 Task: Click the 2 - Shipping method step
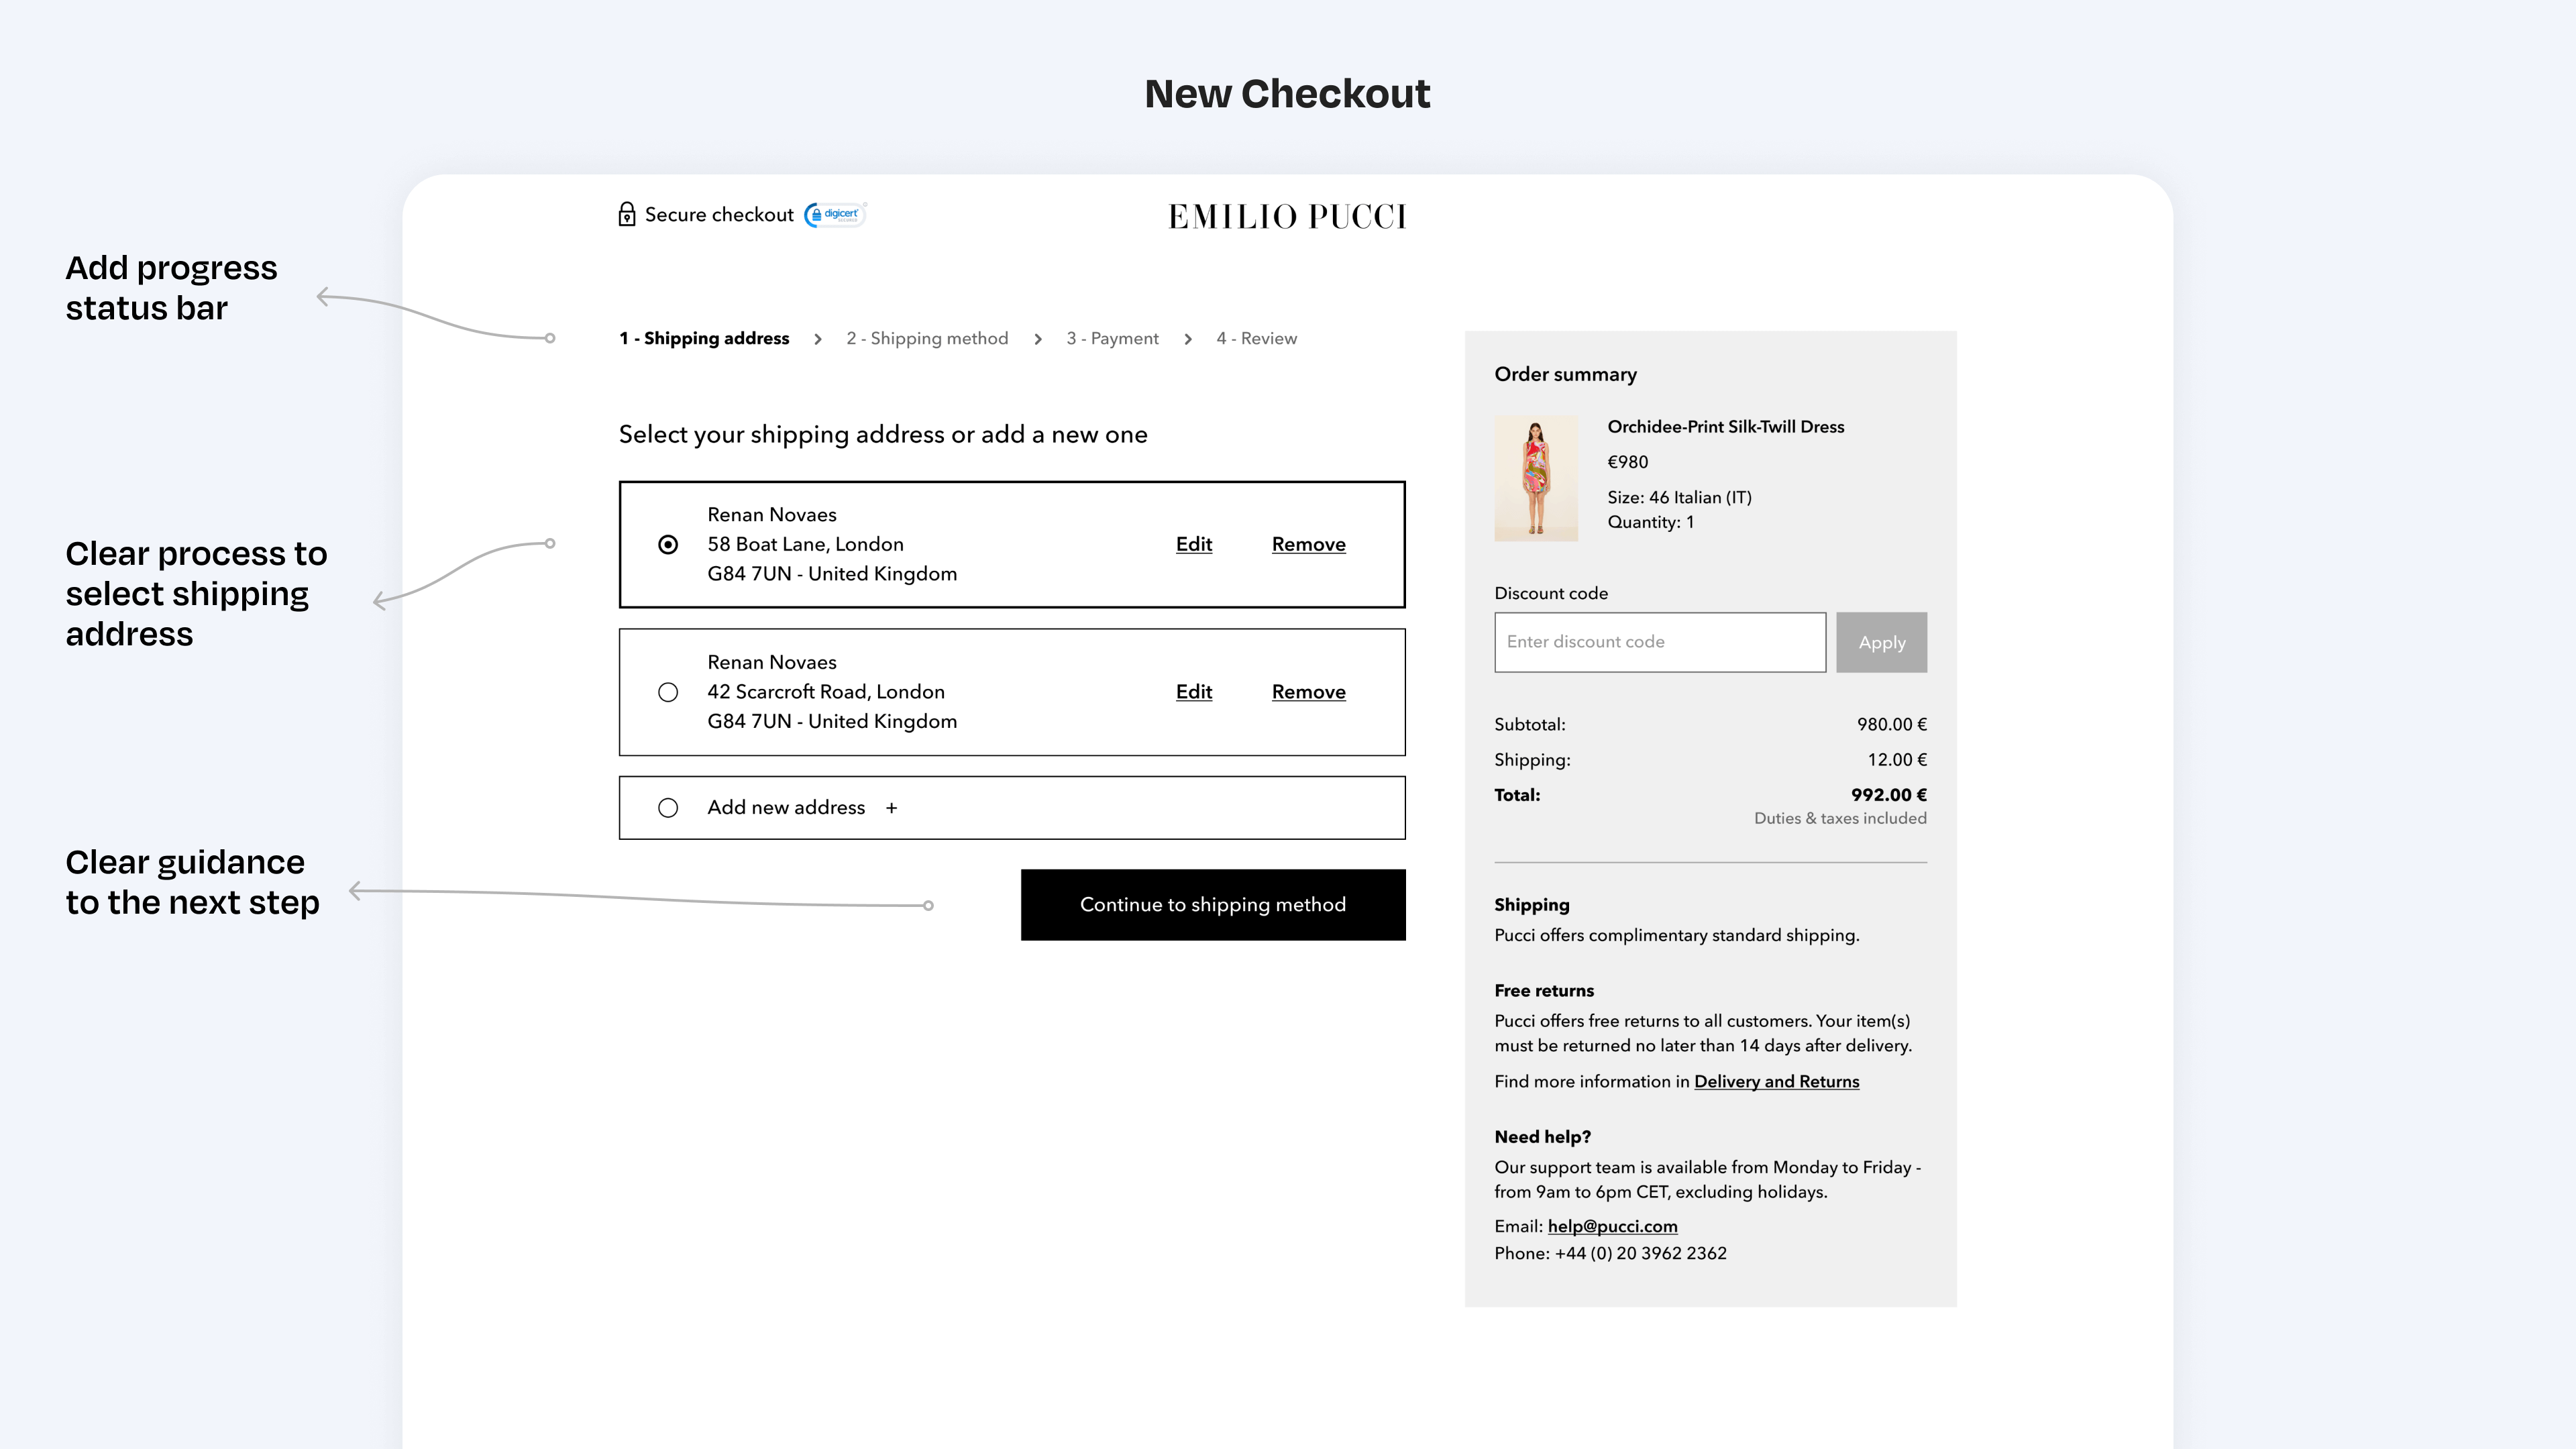click(927, 338)
